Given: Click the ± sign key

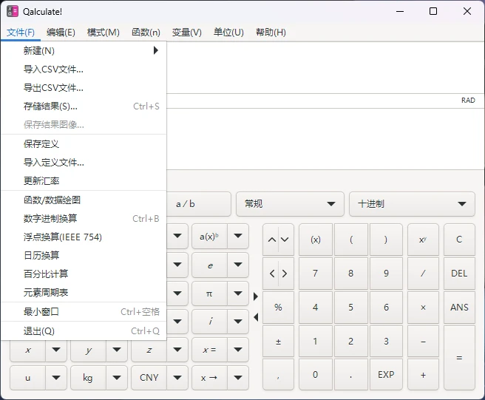Looking at the screenshot, I should click(278, 342).
